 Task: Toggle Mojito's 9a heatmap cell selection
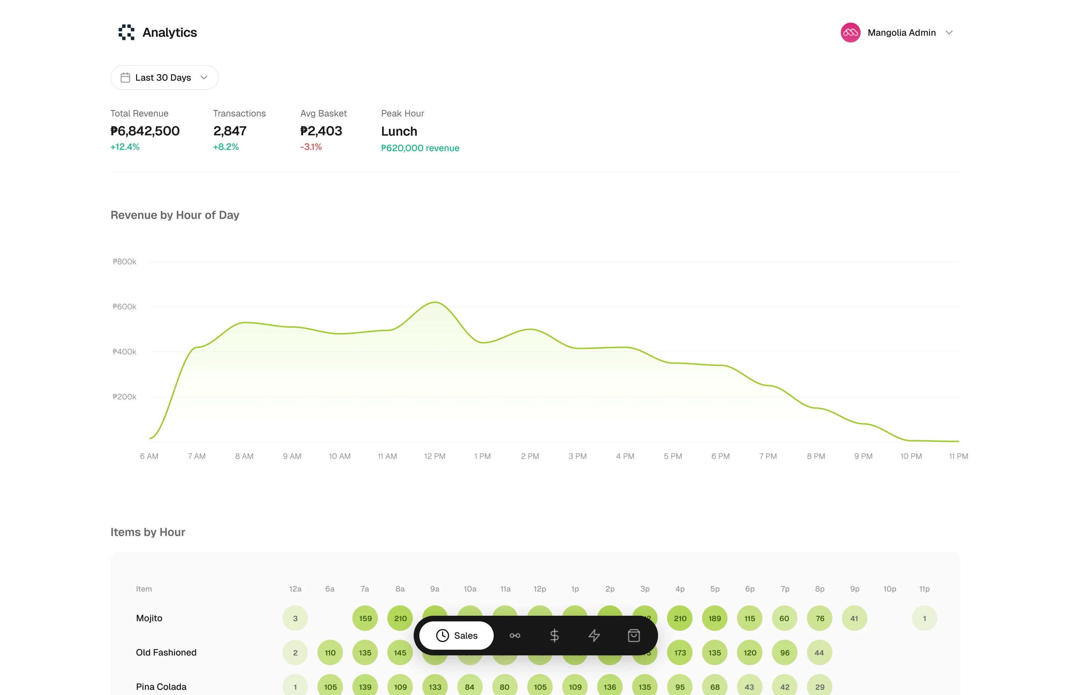(434, 618)
